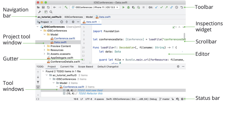
Task: Expand the Preview Content folder
Action: click(45, 46)
